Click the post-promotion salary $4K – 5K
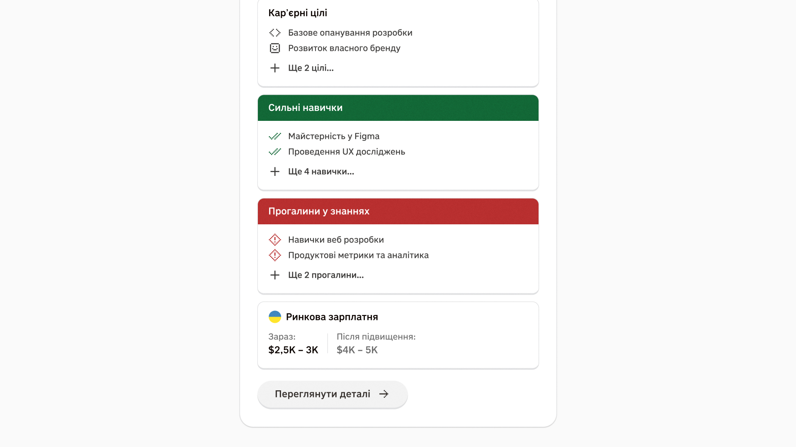 357,350
